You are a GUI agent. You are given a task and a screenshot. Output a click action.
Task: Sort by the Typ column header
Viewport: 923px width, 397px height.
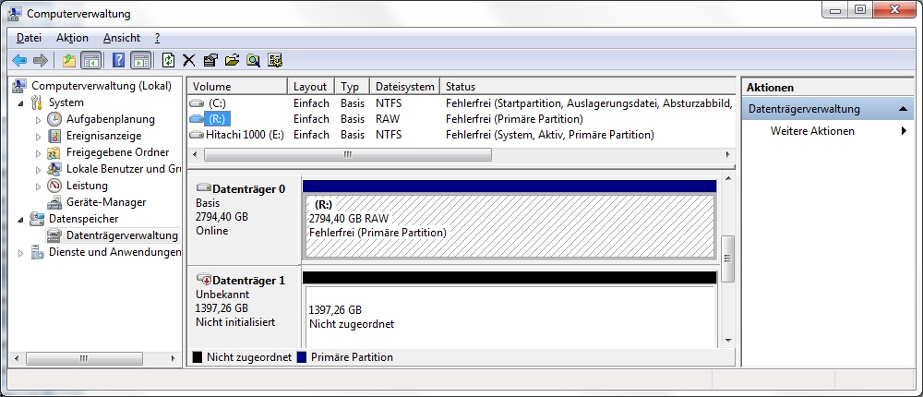click(352, 87)
